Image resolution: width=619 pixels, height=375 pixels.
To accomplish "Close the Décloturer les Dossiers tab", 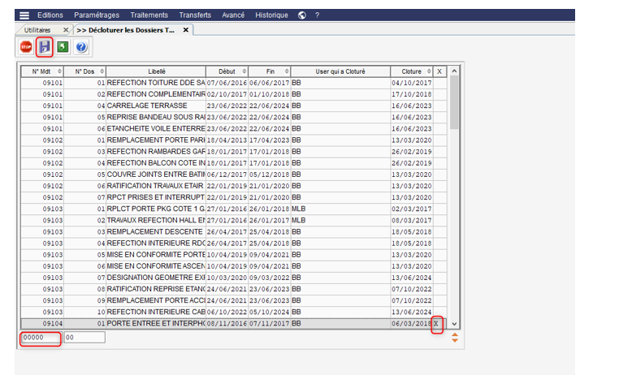I will (x=185, y=30).
